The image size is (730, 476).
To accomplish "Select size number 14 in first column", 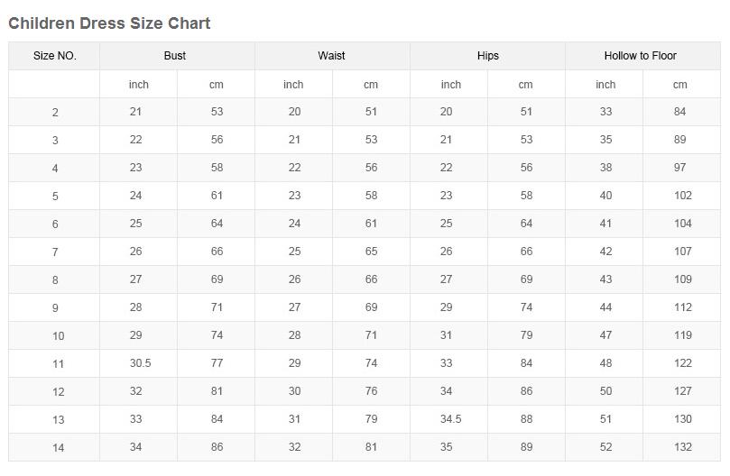I will point(58,448).
